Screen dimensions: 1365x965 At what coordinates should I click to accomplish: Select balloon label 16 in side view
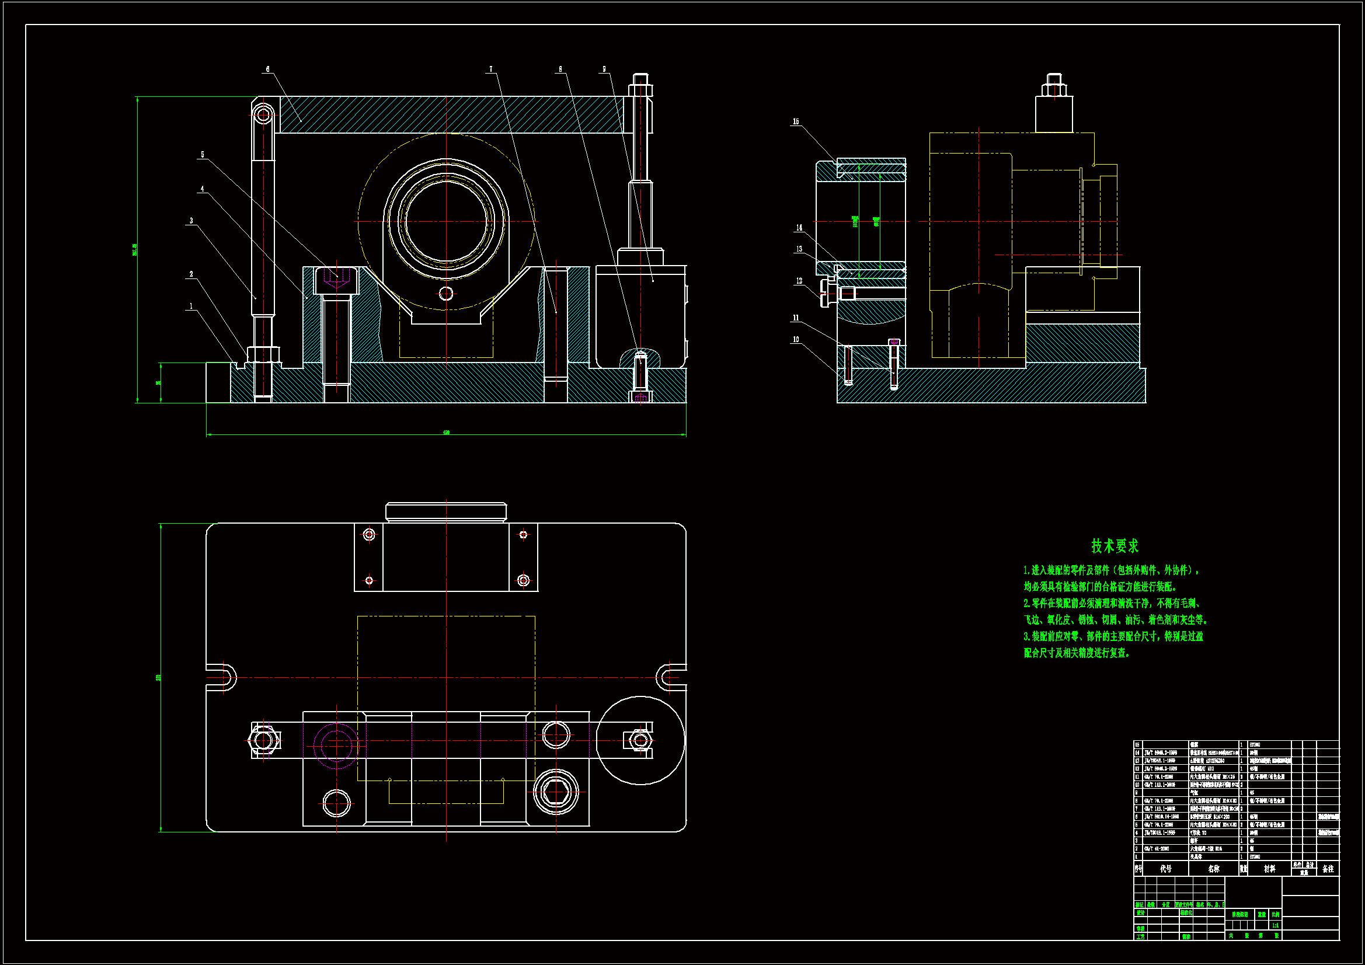pyautogui.click(x=795, y=121)
